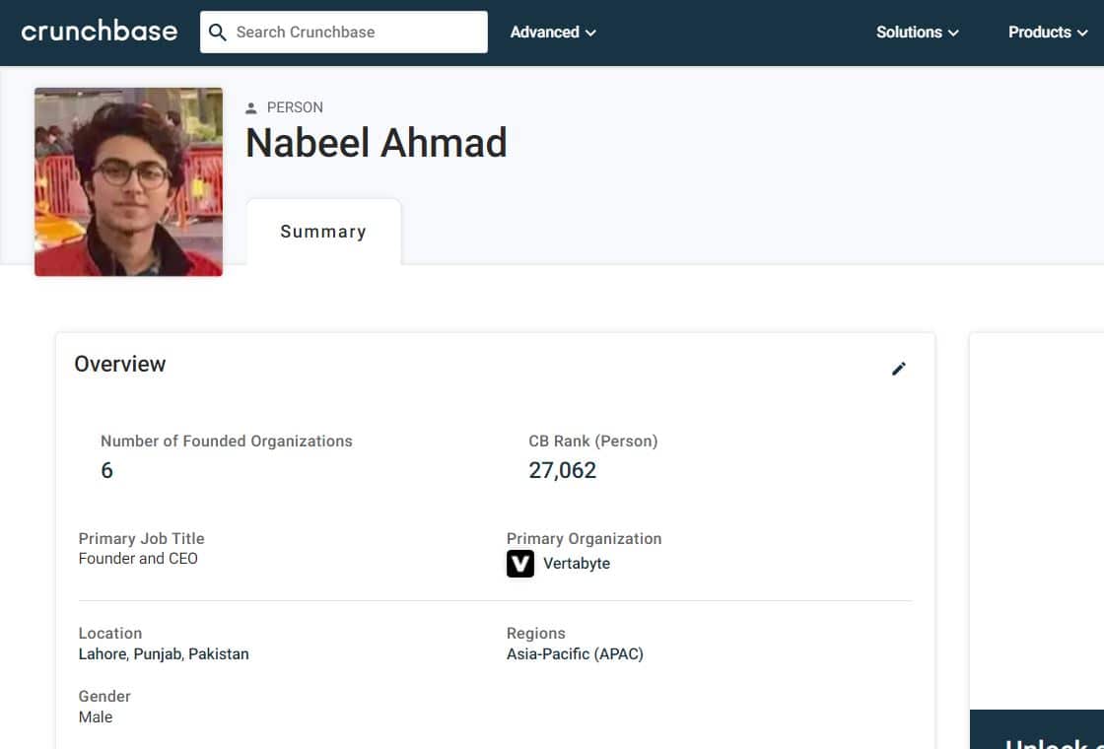Click the Unlock banner at right edge
Image resolution: width=1104 pixels, height=749 pixels.
(1037, 729)
